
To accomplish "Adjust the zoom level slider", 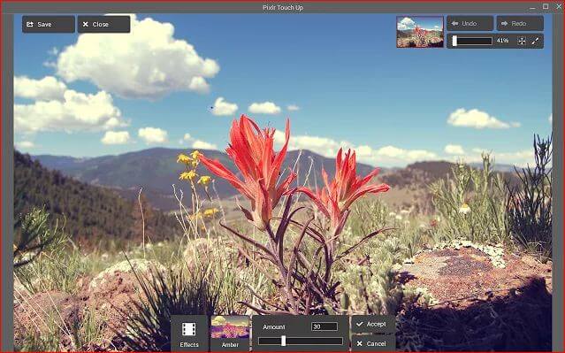I will pos(472,41).
